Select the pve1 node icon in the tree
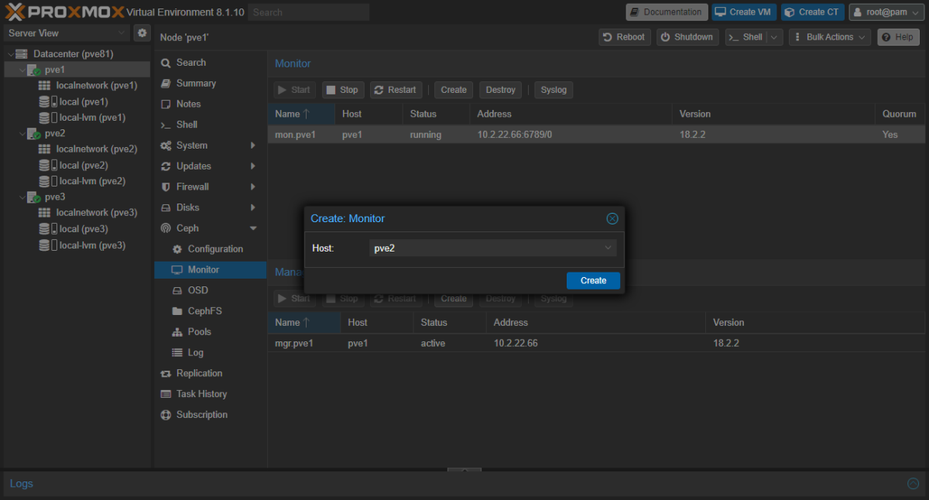 [x=34, y=70]
